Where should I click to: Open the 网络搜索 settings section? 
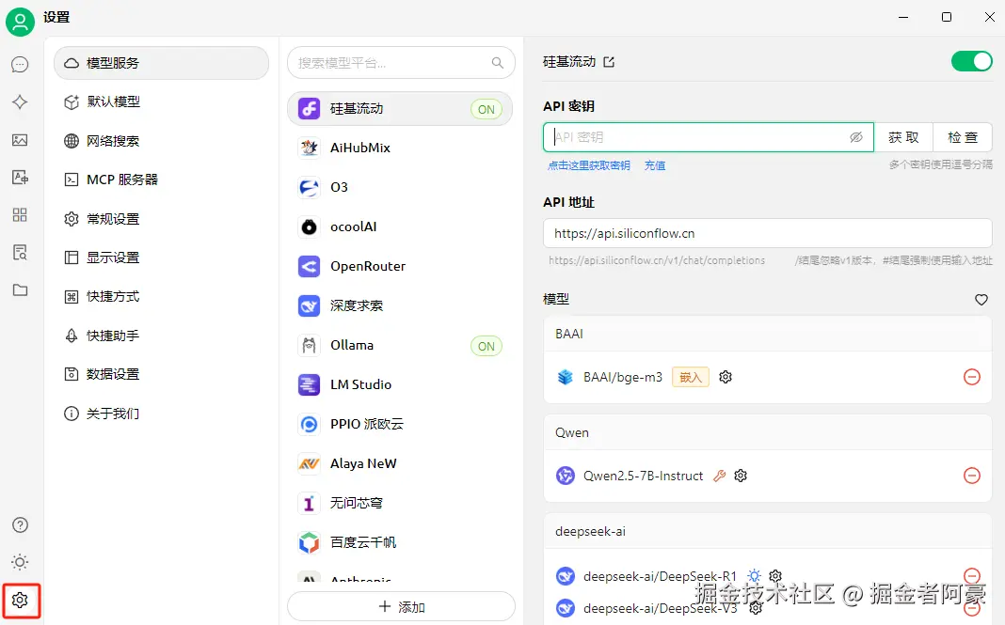[162, 141]
